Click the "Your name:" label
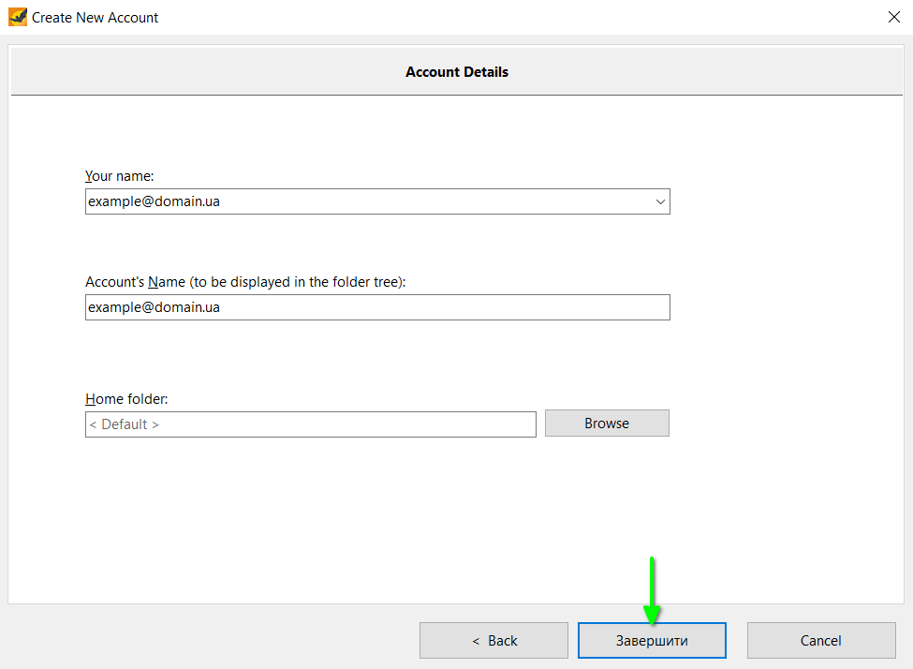Screen dimensions: 913x669 [x=119, y=176]
